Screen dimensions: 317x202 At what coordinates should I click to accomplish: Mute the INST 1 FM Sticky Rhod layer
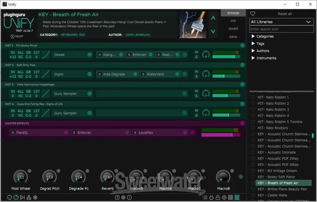196,52
